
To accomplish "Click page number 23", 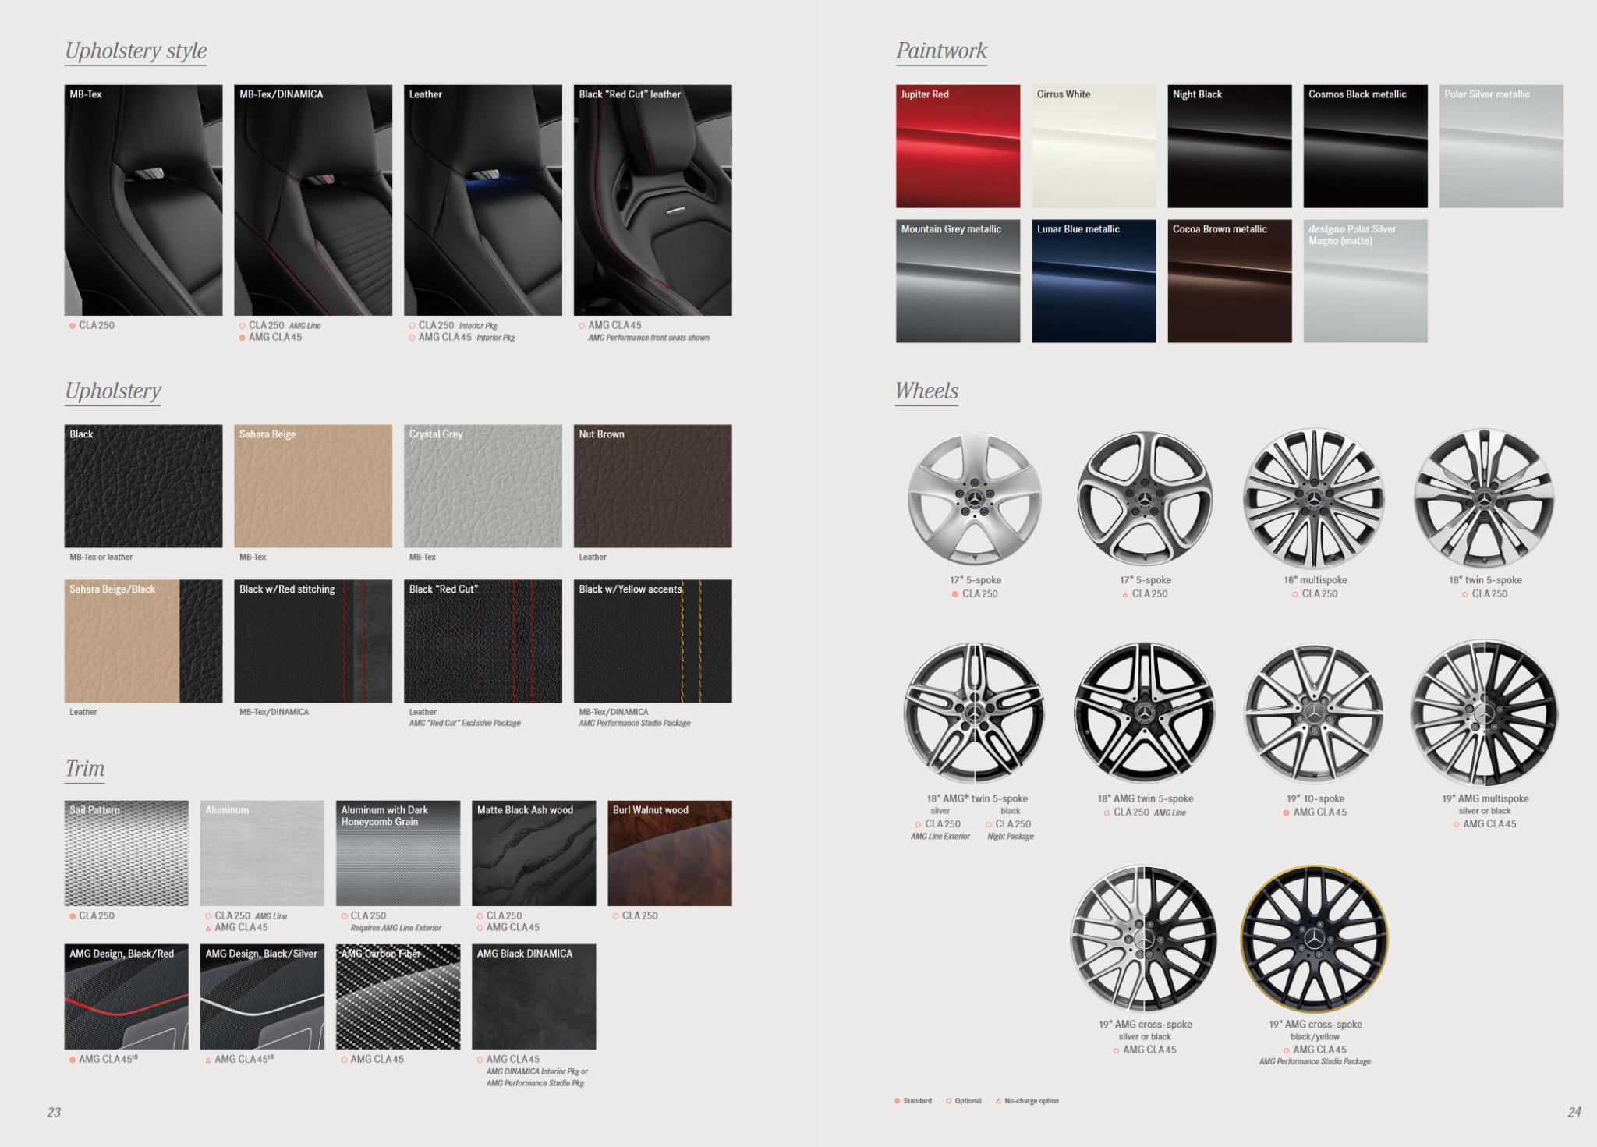I will [54, 1113].
